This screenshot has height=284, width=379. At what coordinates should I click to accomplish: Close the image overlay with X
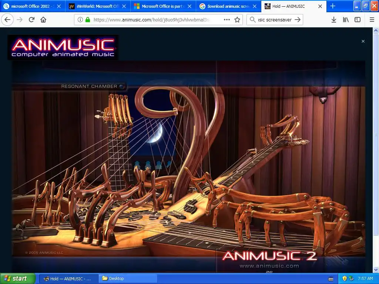[363, 41]
